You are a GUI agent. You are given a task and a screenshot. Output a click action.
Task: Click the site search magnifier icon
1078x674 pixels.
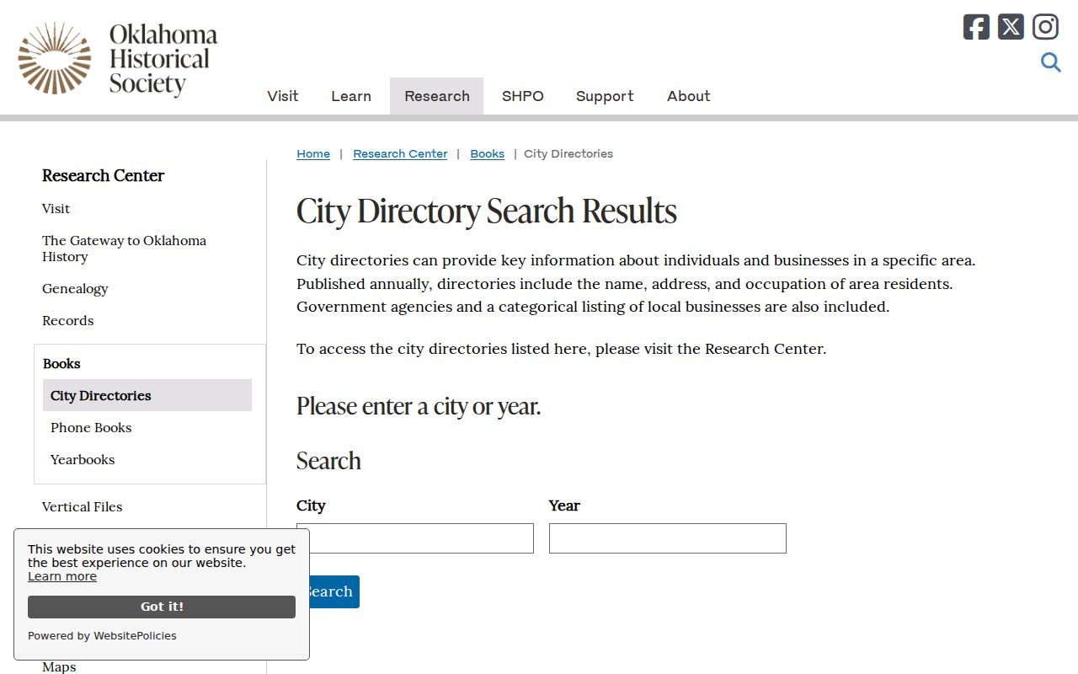(1050, 62)
